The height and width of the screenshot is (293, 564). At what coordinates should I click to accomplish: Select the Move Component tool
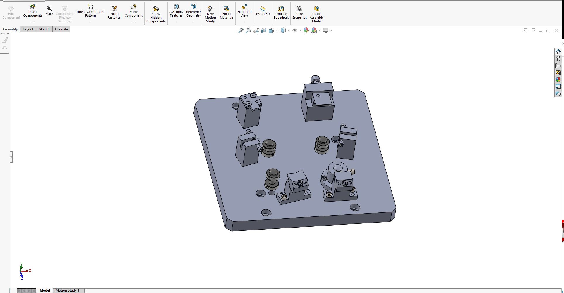(x=133, y=11)
